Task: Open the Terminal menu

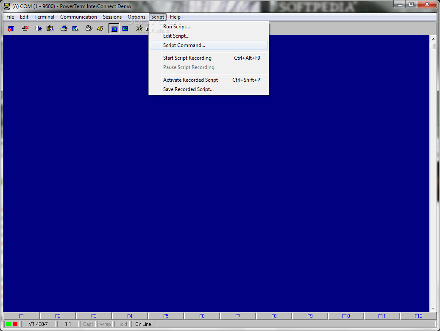Action: (x=45, y=17)
